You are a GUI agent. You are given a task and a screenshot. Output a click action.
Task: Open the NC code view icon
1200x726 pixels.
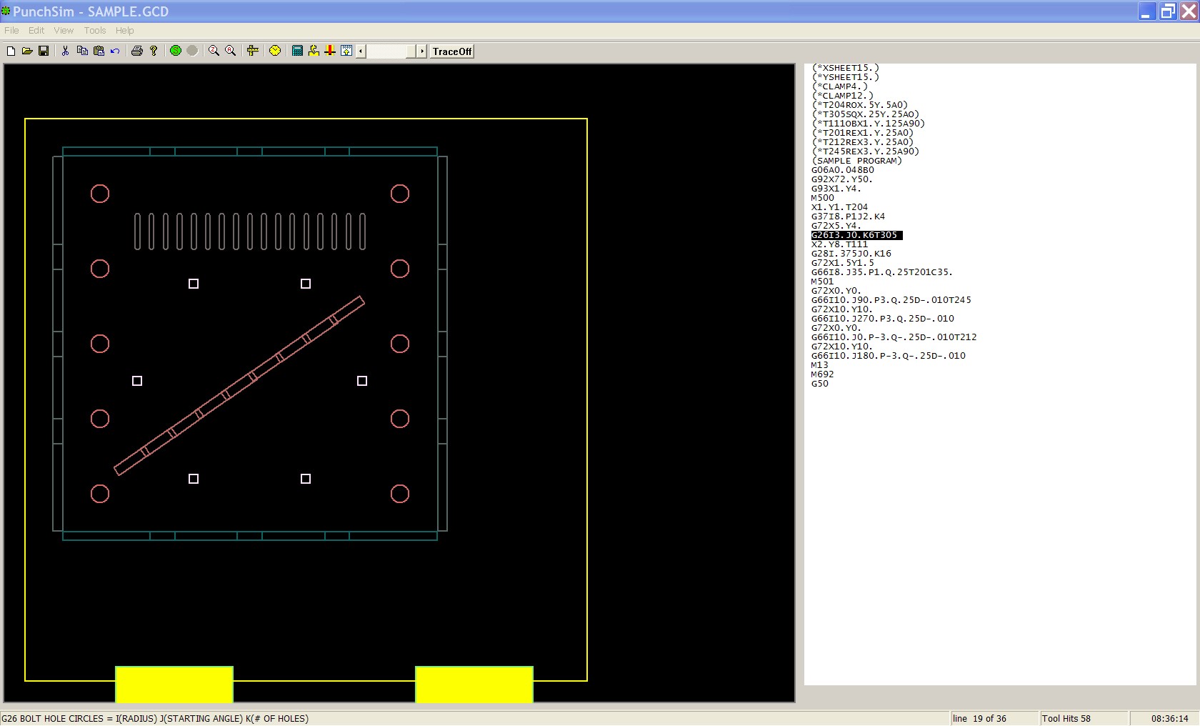pyautogui.click(x=346, y=51)
